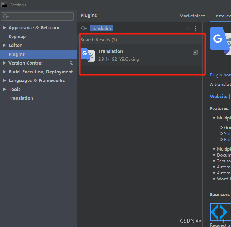Clear the plugin search text
This screenshot has width=231, height=227.
click(x=188, y=29)
